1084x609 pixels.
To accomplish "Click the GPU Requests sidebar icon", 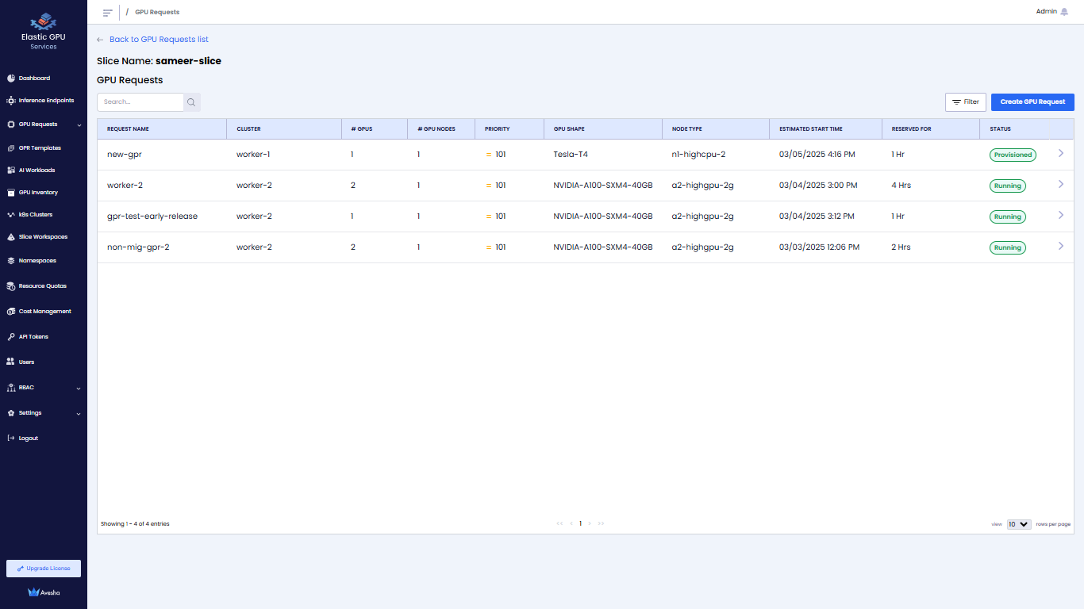I will point(11,124).
